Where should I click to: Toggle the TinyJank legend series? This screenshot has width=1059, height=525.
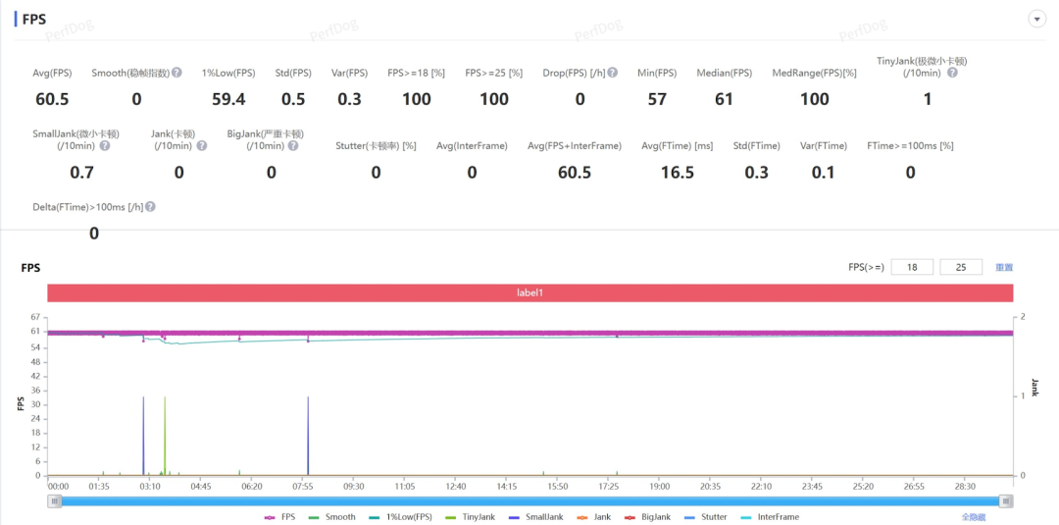point(469,517)
